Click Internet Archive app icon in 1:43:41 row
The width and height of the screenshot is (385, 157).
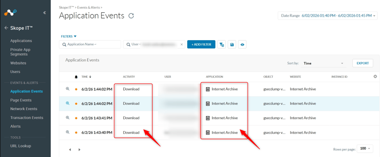coord(208,118)
